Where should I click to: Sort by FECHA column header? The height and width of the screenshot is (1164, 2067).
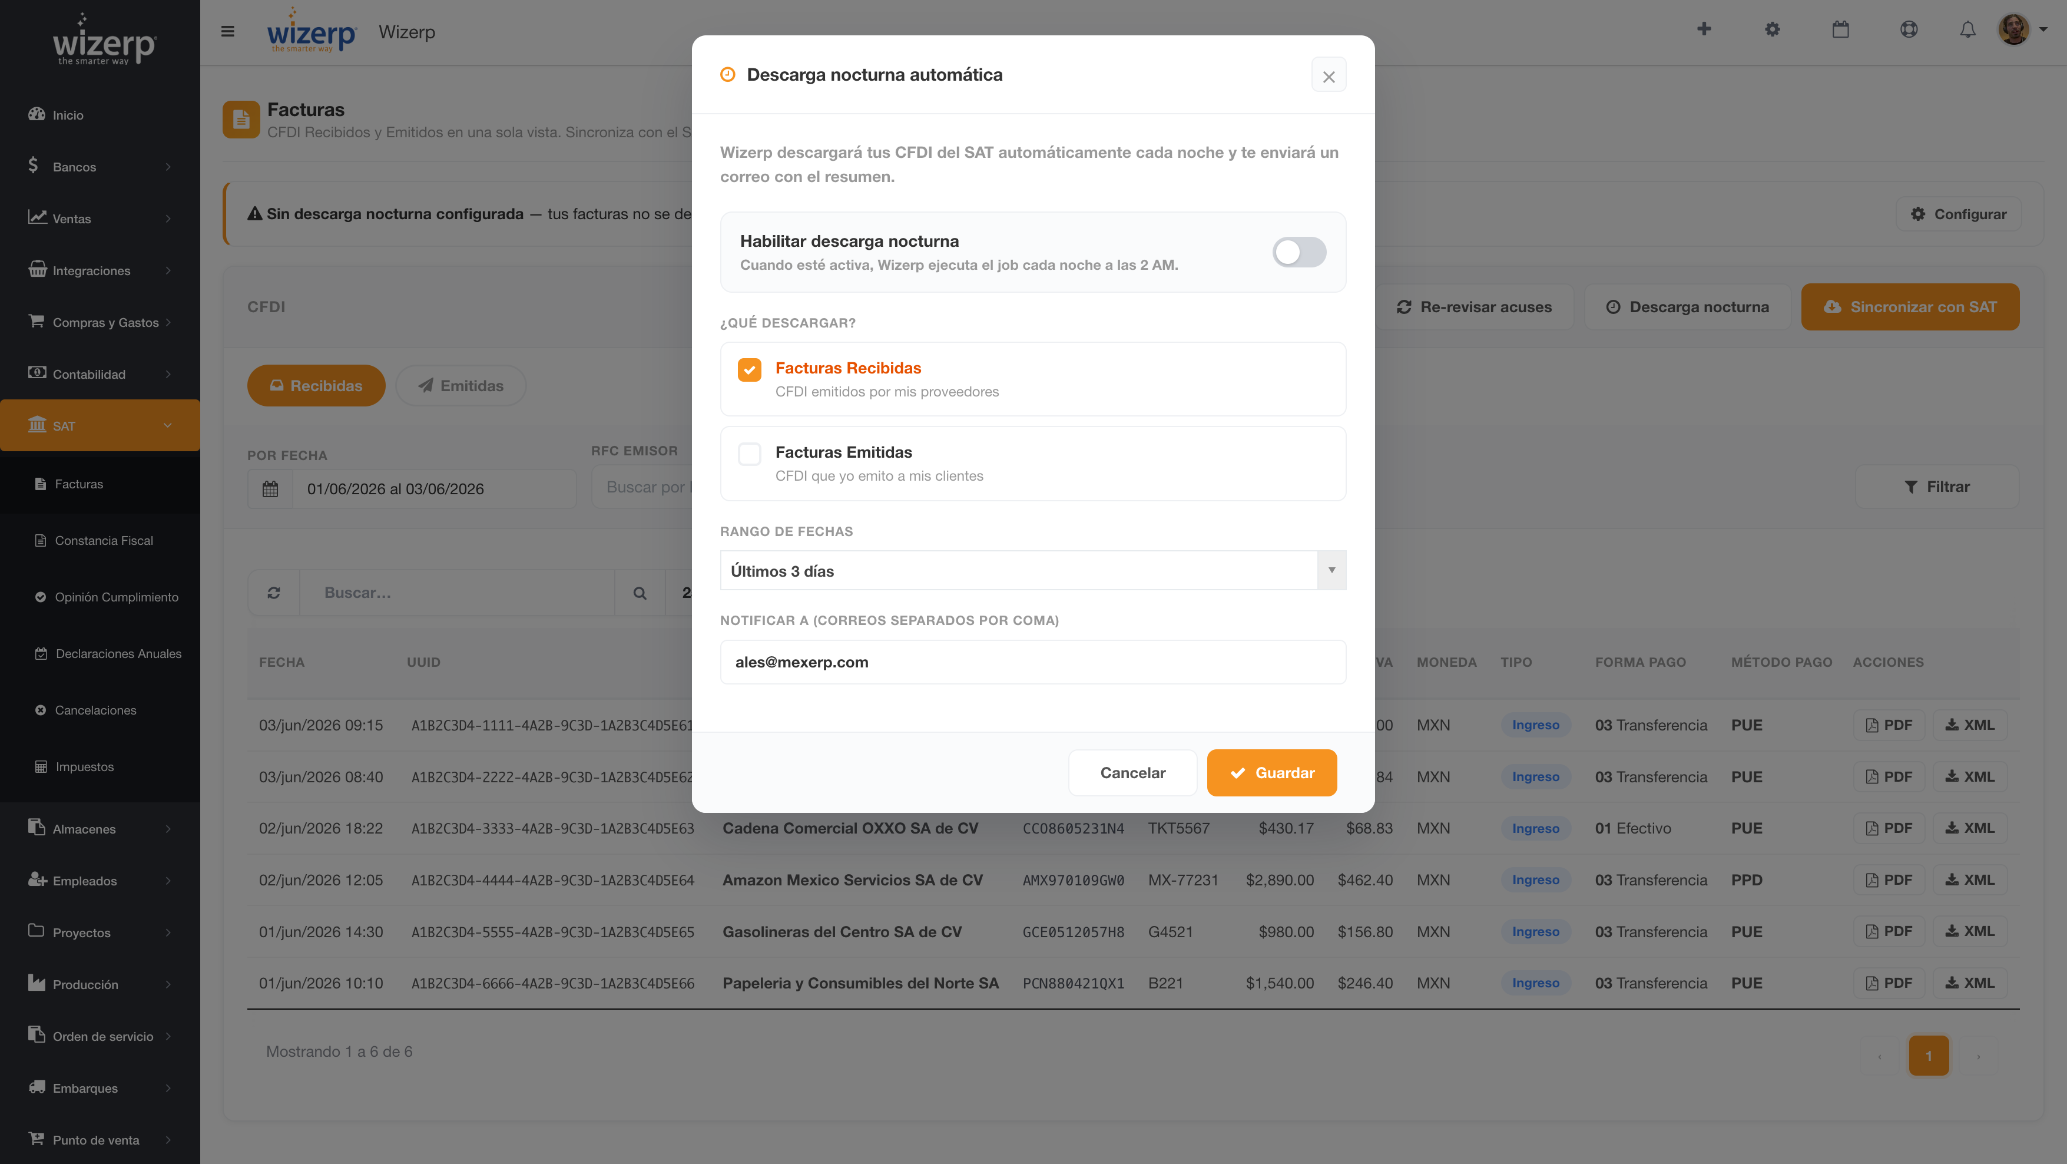(281, 662)
